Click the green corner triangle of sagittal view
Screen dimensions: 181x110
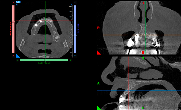[x=99, y=108]
